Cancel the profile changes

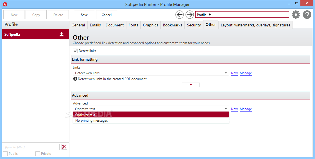point(106,15)
